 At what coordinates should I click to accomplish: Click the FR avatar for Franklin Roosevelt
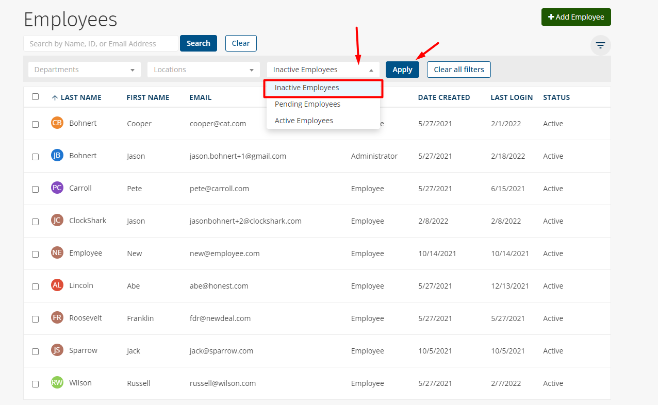(x=57, y=318)
